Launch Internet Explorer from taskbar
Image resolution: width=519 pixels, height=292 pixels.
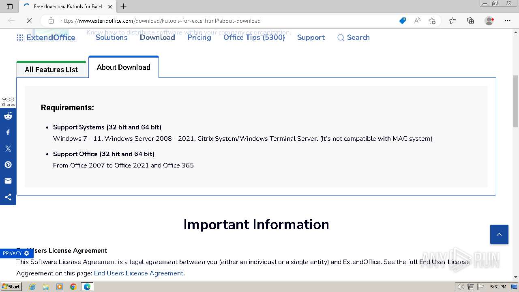(x=32, y=287)
